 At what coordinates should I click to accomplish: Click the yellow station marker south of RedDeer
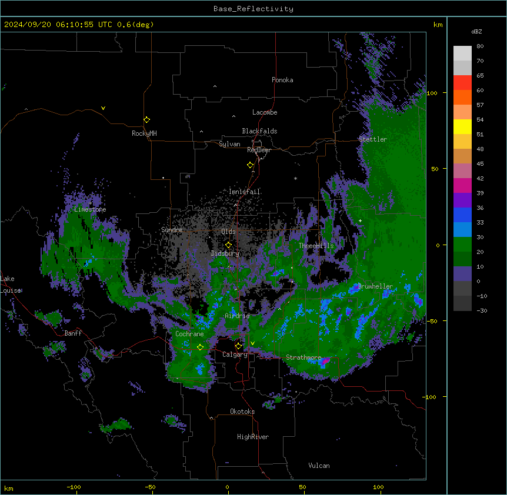[x=250, y=165]
